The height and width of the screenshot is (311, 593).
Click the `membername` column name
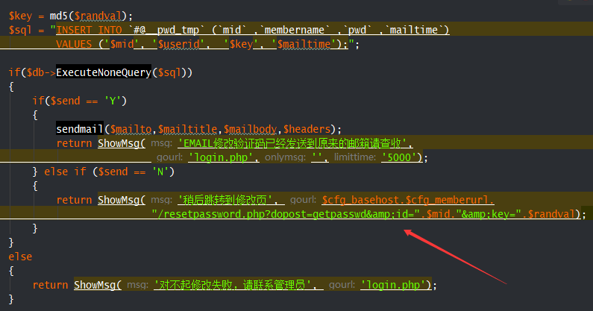tap(295, 30)
